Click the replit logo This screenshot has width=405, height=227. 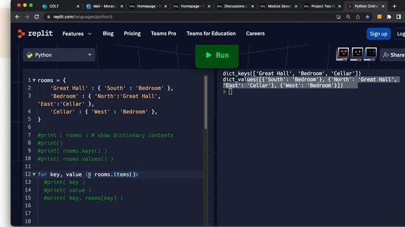(x=35, y=33)
